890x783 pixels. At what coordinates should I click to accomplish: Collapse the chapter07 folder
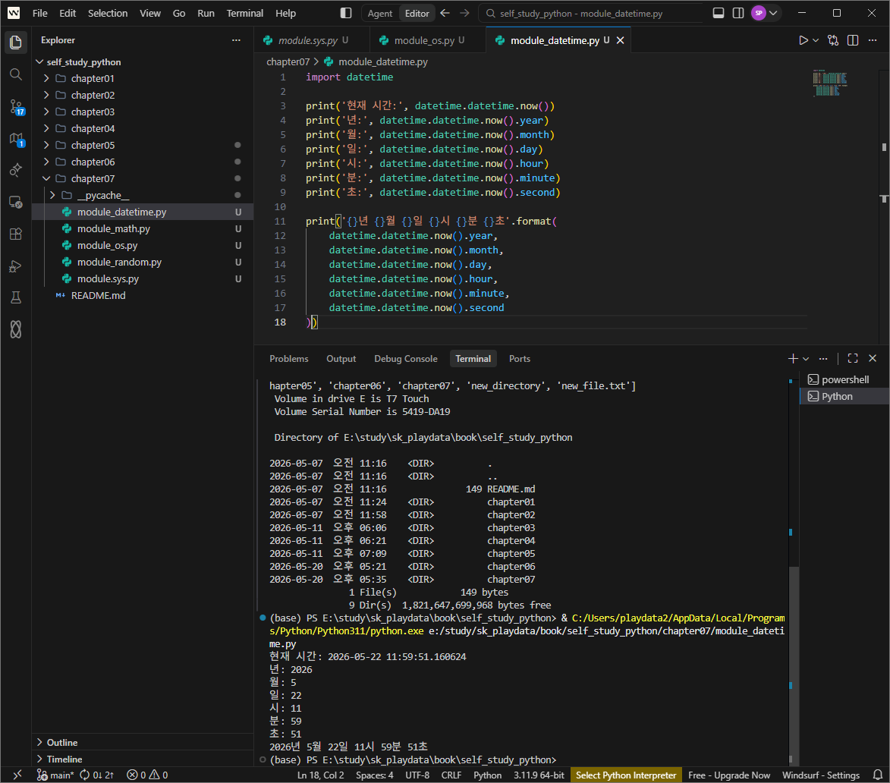tap(93, 178)
